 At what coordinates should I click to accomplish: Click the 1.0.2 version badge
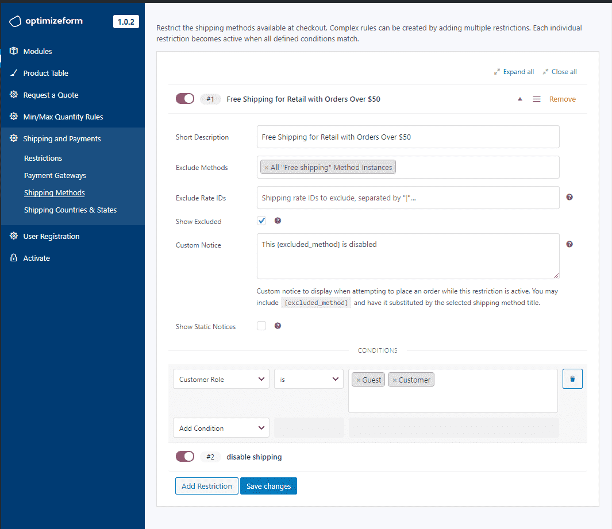126,21
